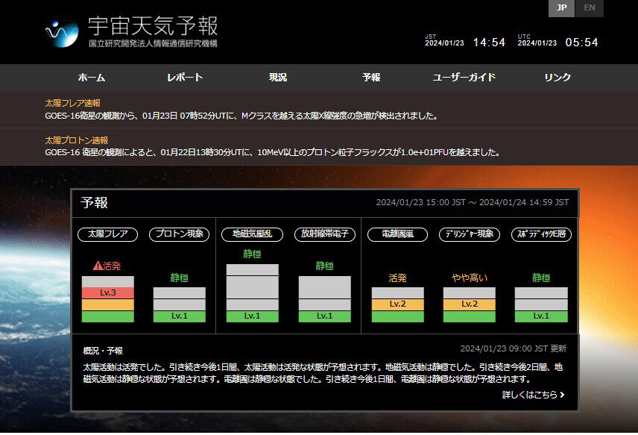
Task: Click the 宇宙天気予報 site logo icon
Action: (62, 32)
